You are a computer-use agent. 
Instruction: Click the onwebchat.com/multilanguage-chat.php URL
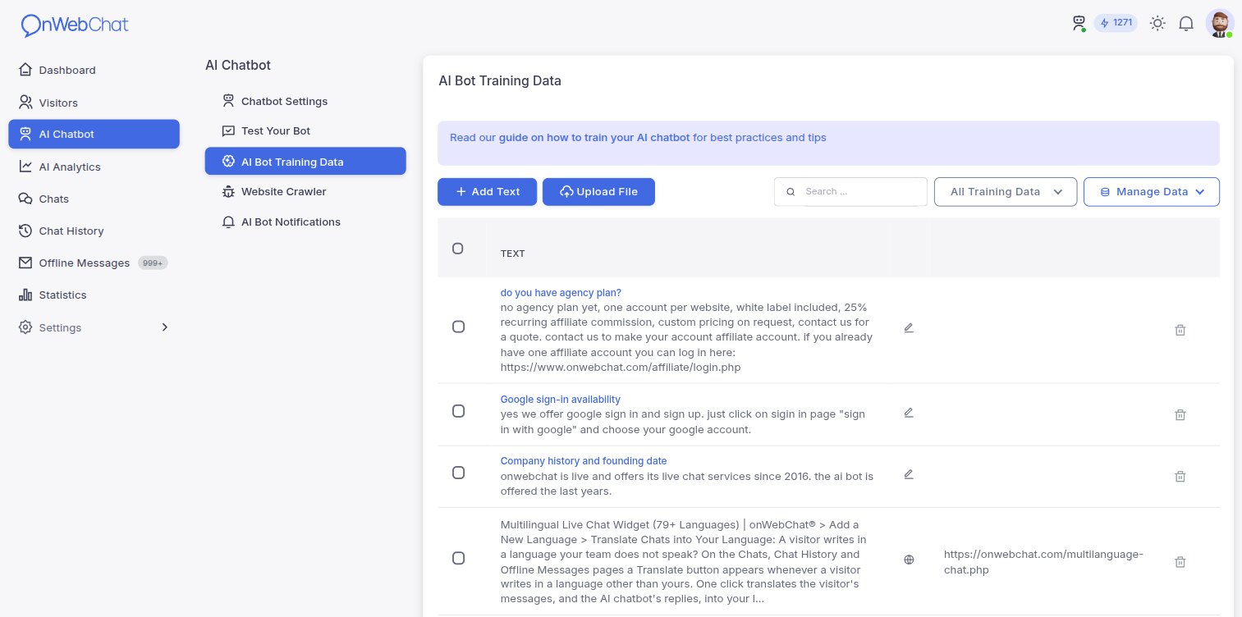coord(1043,562)
